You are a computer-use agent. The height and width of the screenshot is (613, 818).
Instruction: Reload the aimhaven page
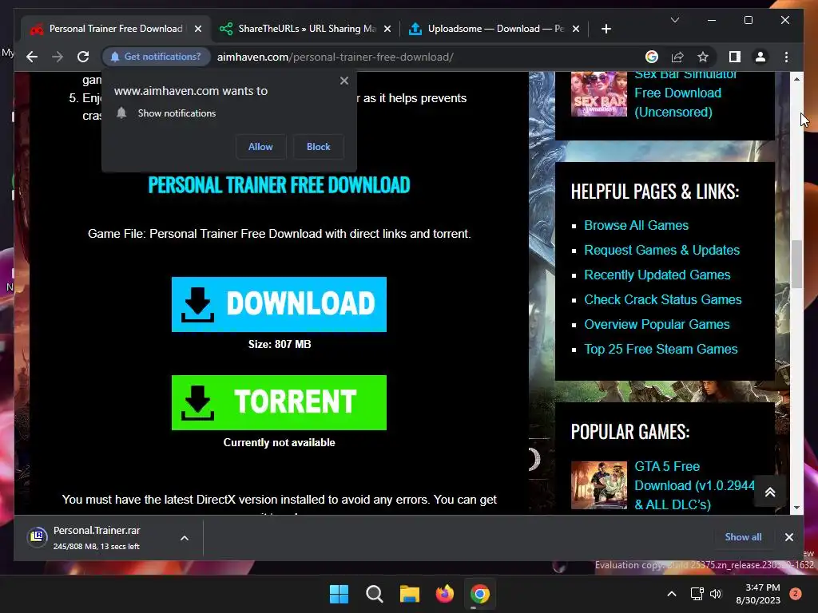[83, 57]
